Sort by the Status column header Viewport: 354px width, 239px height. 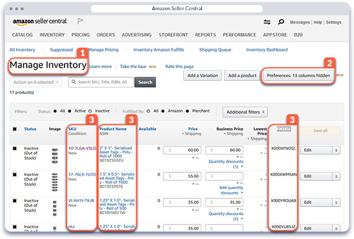(x=30, y=129)
